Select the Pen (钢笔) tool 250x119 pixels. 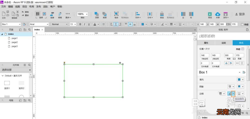point(60,14)
